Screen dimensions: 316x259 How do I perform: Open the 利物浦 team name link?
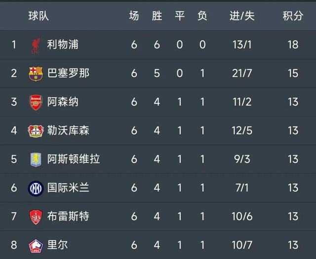63,45
